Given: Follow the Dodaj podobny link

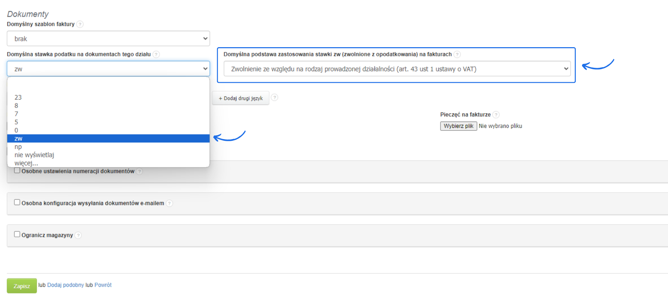Looking at the screenshot, I should pos(66,285).
